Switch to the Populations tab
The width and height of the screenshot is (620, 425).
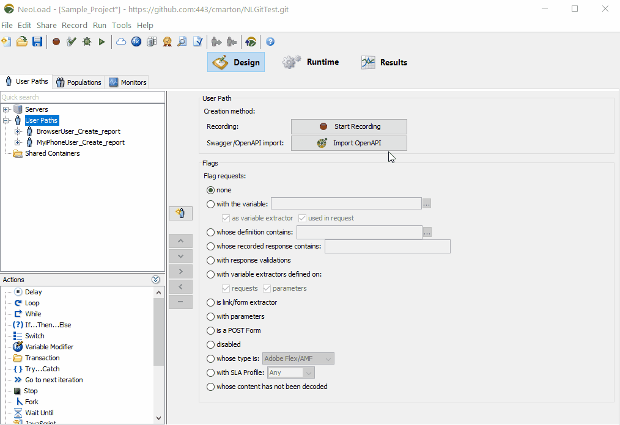[79, 82]
